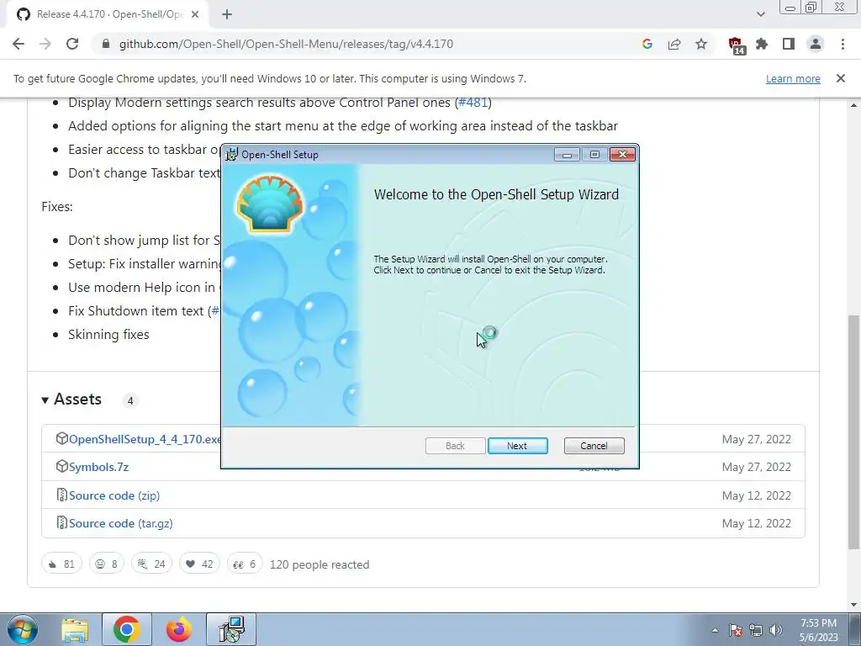Click the smiley reaction with 8
The width and height of the screenshot is (861, 646).
coord(107,564)
